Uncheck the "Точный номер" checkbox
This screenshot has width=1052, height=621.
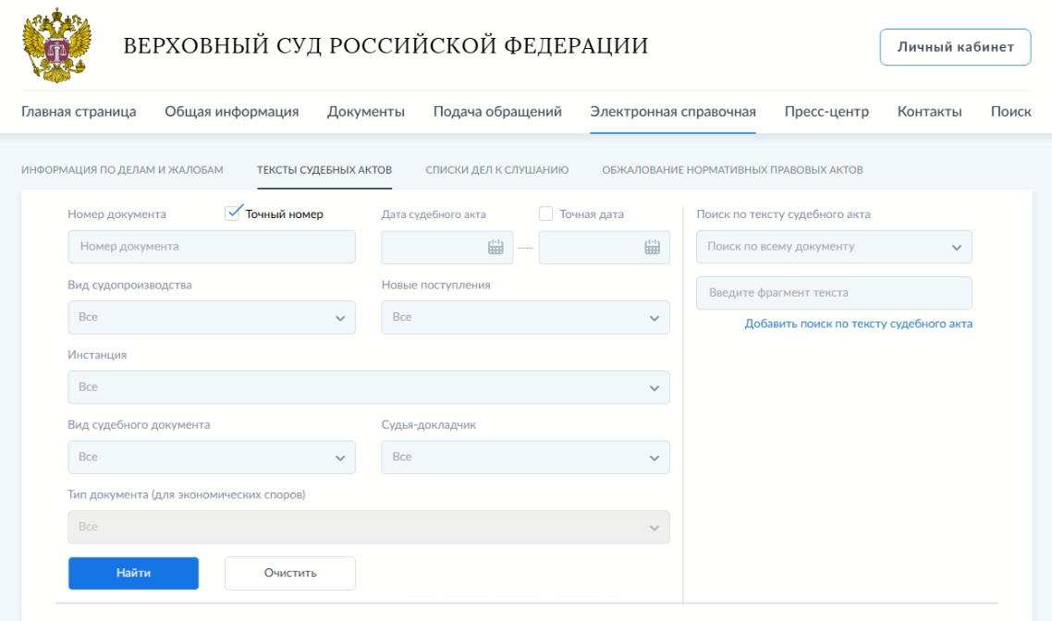(x=231, y=213)
